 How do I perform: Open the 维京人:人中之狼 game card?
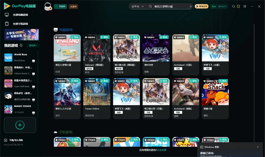click(x=67, y=99)
